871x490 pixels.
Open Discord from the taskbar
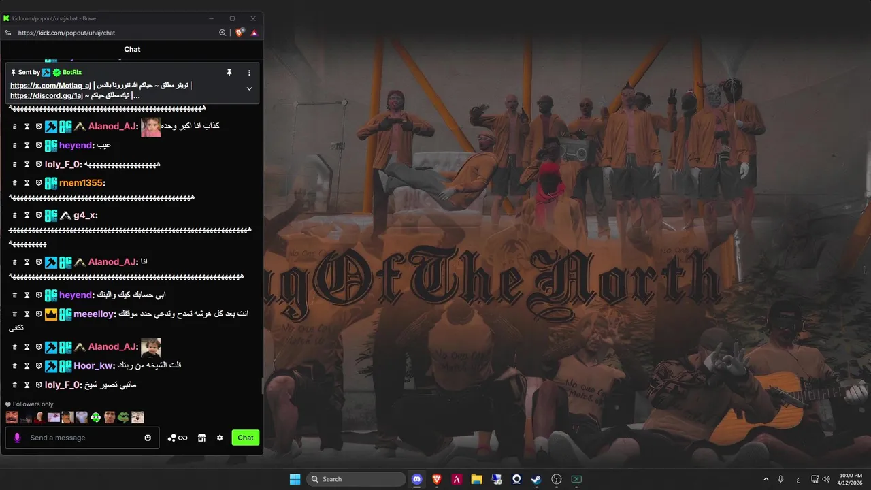(x=417, y=479)
